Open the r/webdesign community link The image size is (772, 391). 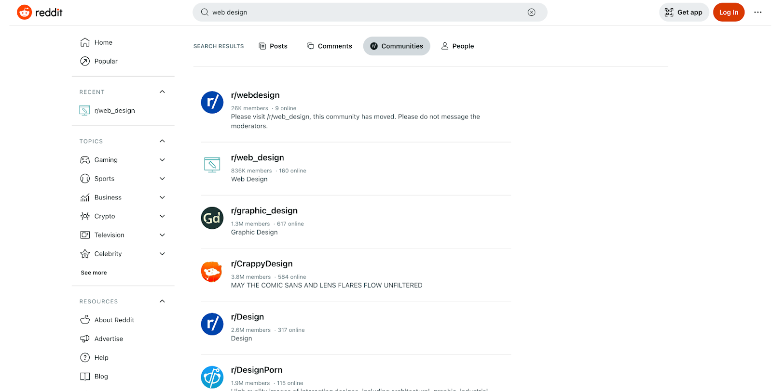pyautogui.click(x=255, y=95)
